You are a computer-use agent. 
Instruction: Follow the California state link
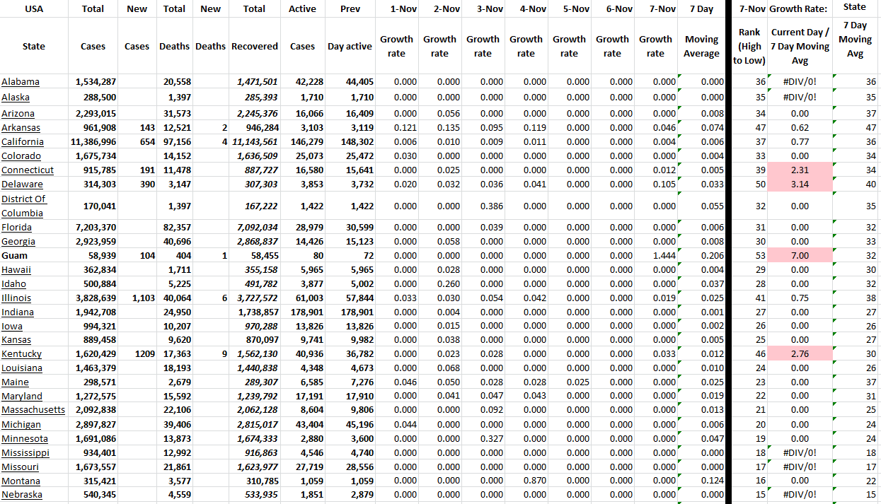pos(23,141)
